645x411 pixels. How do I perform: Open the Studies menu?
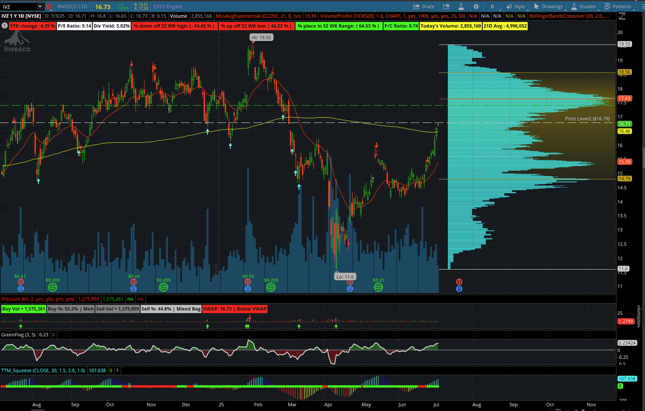coord(584,6)
